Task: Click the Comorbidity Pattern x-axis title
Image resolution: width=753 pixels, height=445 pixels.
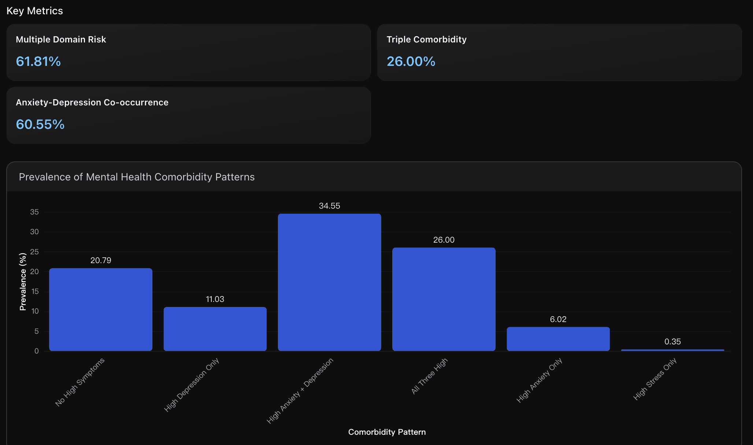Action: pyautogui.click(x=387, y=432)
